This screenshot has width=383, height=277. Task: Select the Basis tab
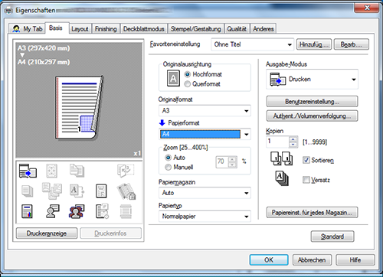click(56, 28)
